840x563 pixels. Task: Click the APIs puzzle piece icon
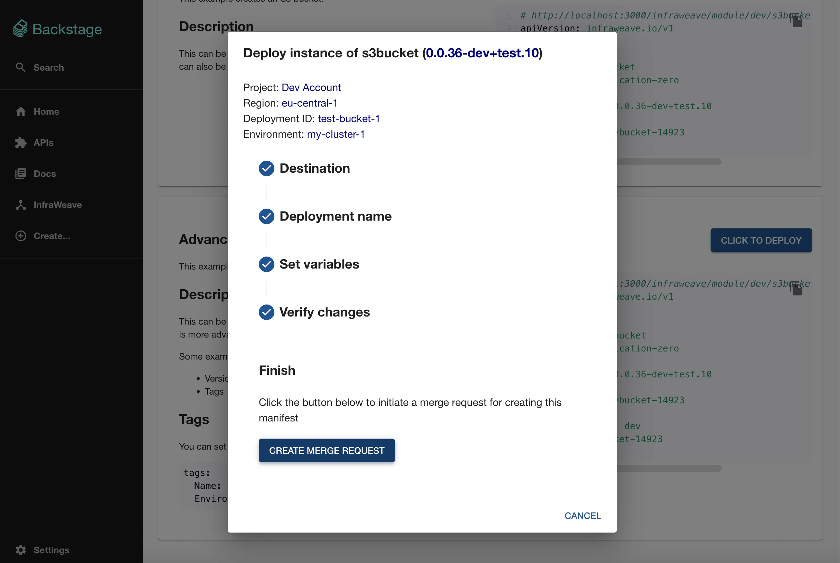(x=20, y=143)
